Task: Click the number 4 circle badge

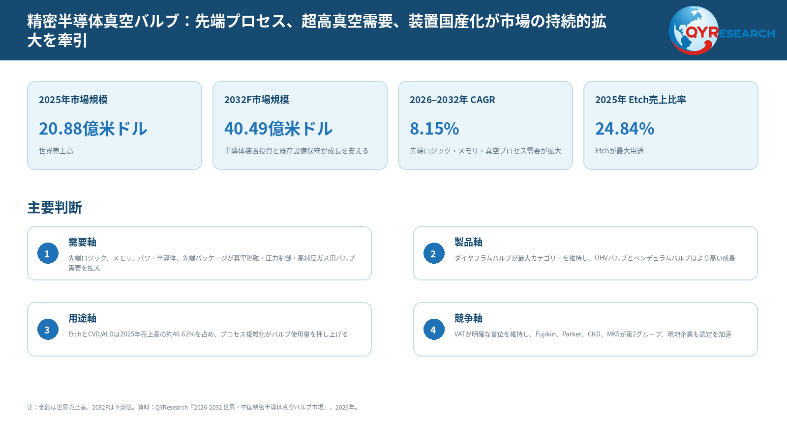Action: point(434,330)
